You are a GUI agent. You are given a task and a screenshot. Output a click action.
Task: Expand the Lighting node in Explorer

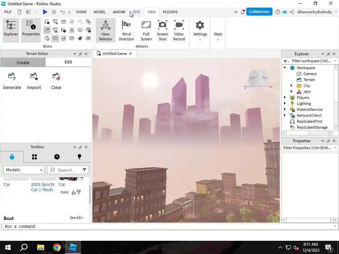pos(285,104)
